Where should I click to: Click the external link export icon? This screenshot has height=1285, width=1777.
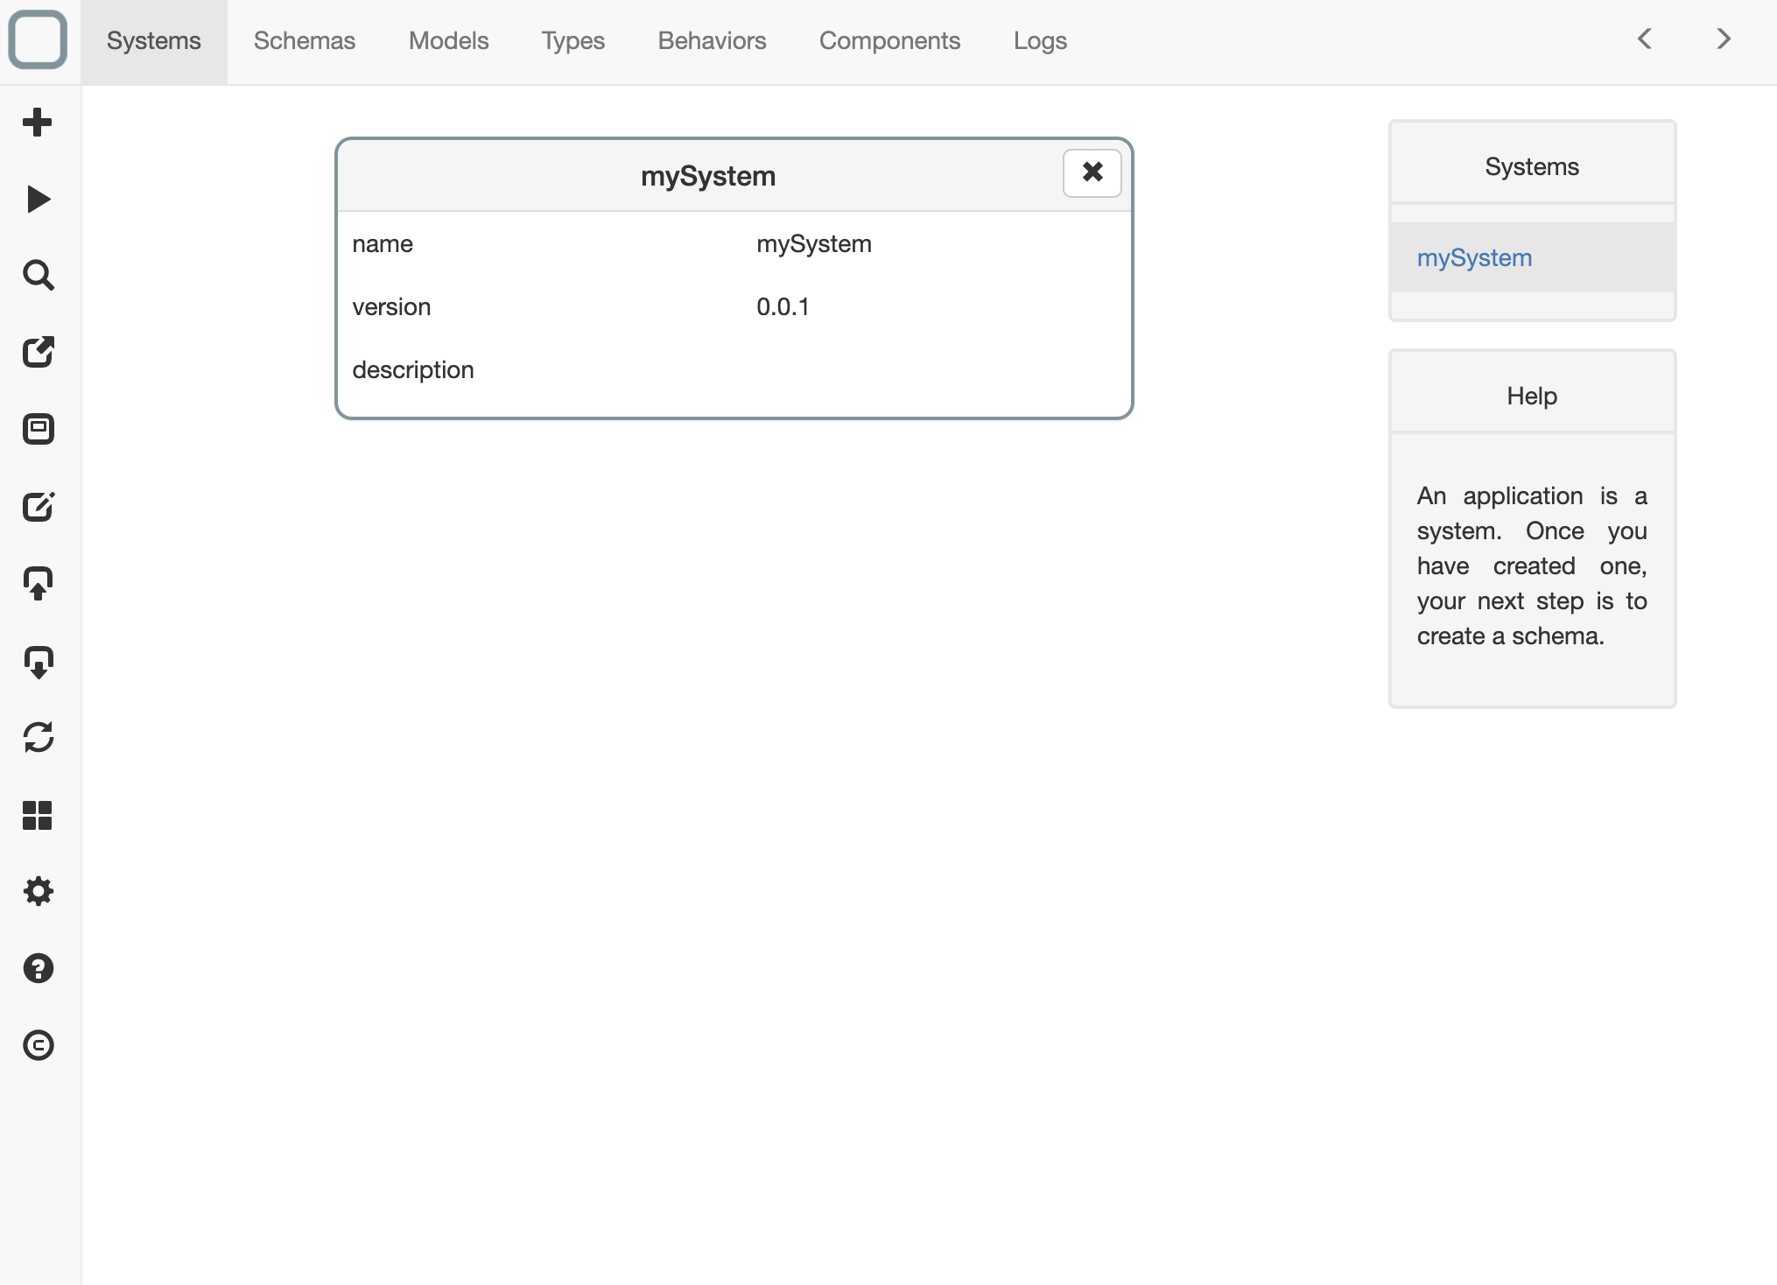click(38, 352)
